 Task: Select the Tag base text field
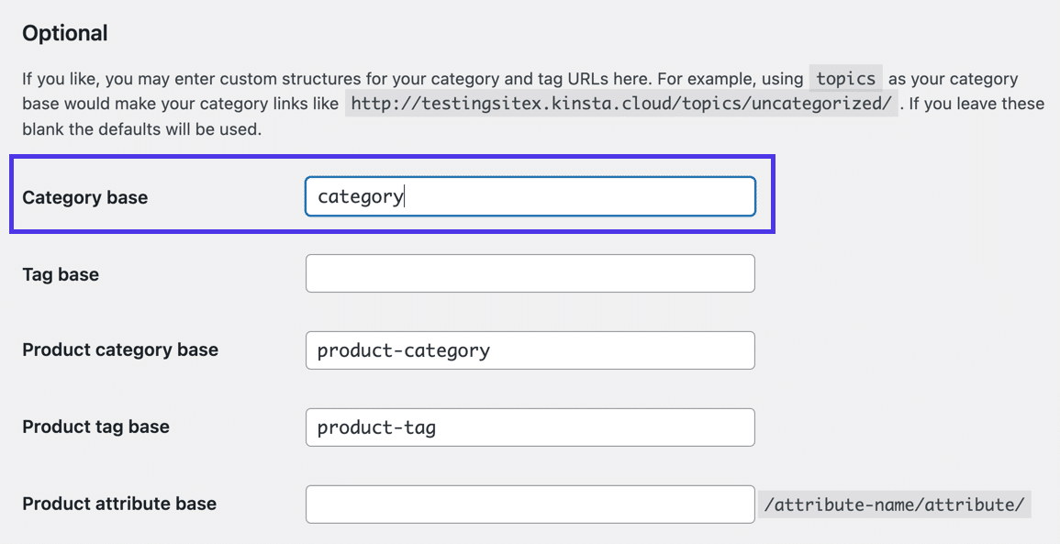click(530, 273)
